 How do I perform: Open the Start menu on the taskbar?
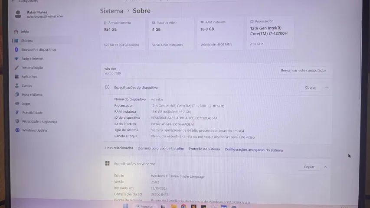(x=125, y=206)
